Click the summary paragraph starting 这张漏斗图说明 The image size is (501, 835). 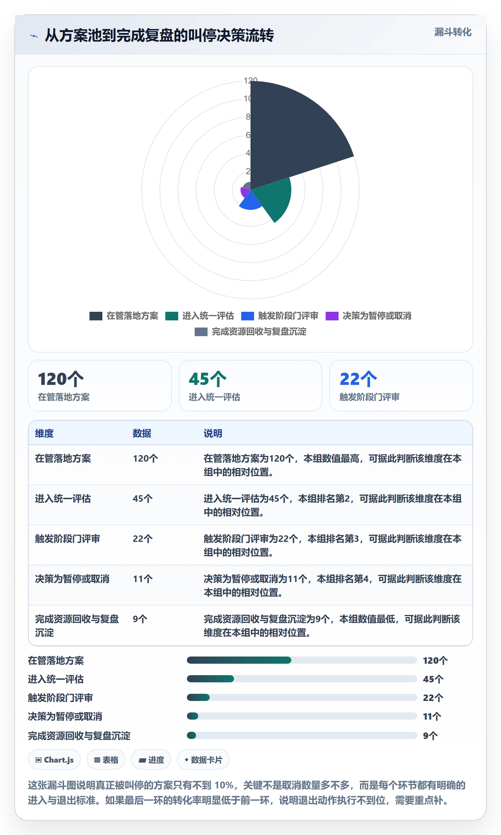pos(247,793)
